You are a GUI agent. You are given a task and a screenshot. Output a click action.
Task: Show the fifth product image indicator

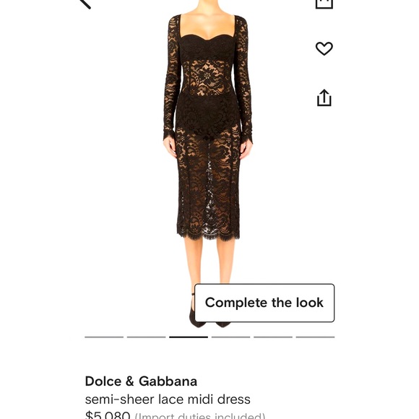pyautogui.click(x=273, y=337)
